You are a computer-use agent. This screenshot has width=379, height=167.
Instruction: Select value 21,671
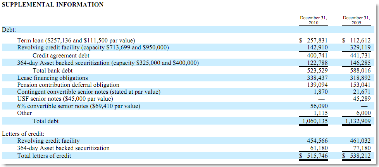click(362, 92)
